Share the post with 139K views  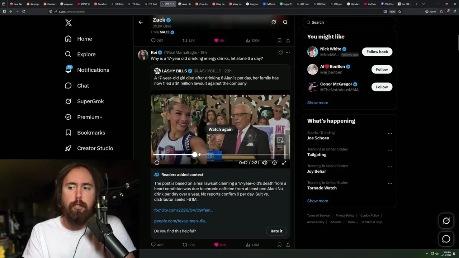pyautogui.click(x=288, y=40)
